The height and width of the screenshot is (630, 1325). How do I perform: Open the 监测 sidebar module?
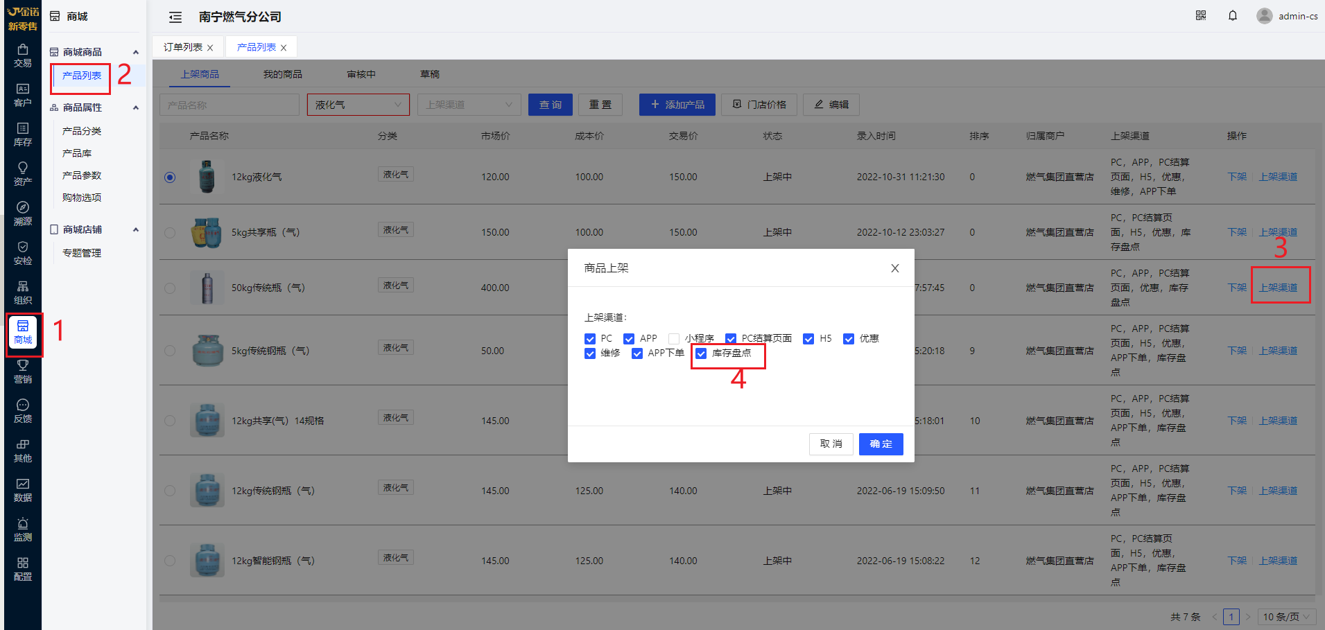click(x=23, y=530)
